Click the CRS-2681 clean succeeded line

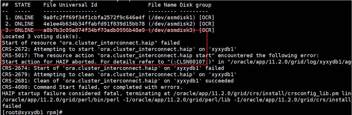coord(118,81)
